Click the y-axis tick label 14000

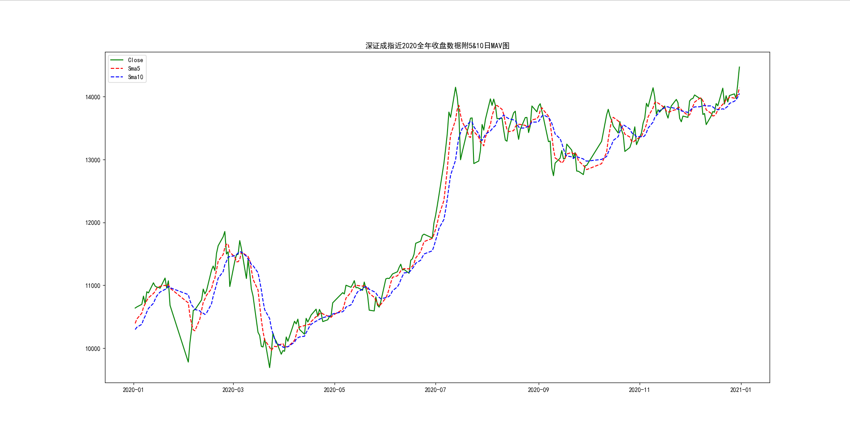click(93, 97)
